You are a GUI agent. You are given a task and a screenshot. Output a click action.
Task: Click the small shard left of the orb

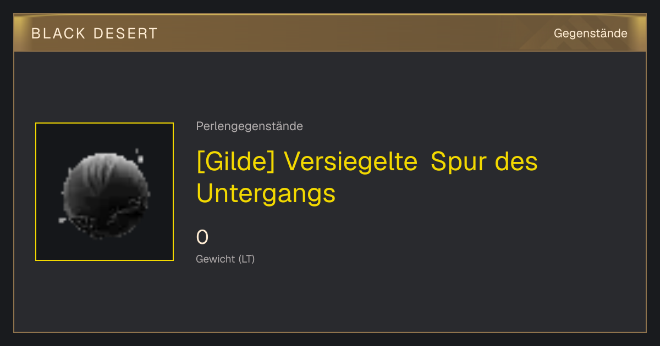pos(62,221)
